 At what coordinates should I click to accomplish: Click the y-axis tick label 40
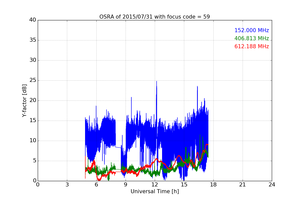point(33,20)
